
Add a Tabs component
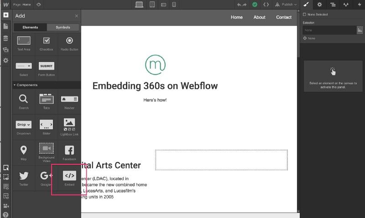[47, 101]
